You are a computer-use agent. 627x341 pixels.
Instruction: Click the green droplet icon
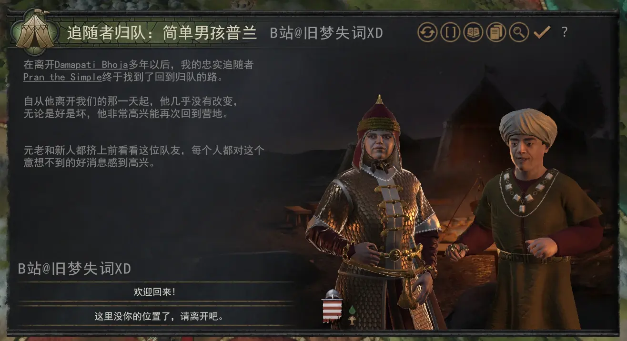click(352, 310)
